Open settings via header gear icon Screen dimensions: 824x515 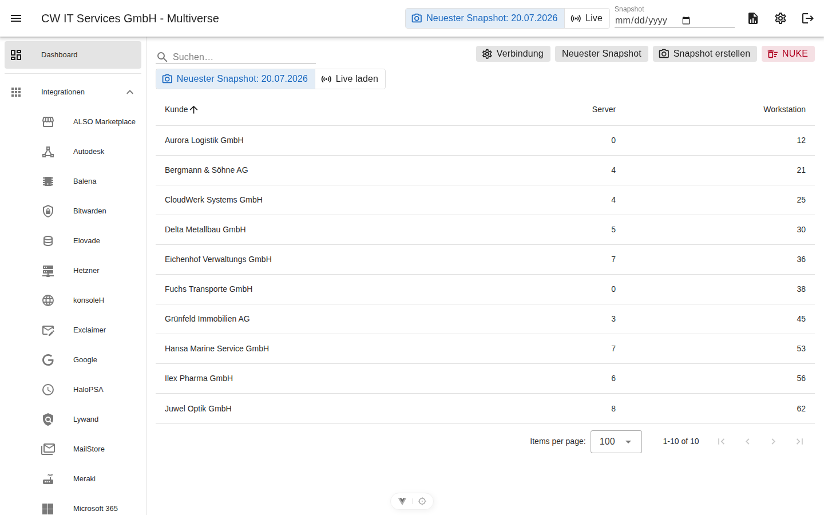pyautogui.click(x=781, y=18)
